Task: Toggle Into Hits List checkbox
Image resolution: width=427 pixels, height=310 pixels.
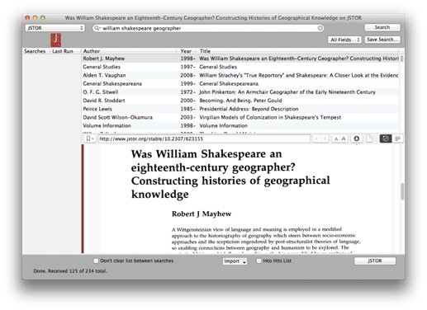Action: click(x=259, y=261)
